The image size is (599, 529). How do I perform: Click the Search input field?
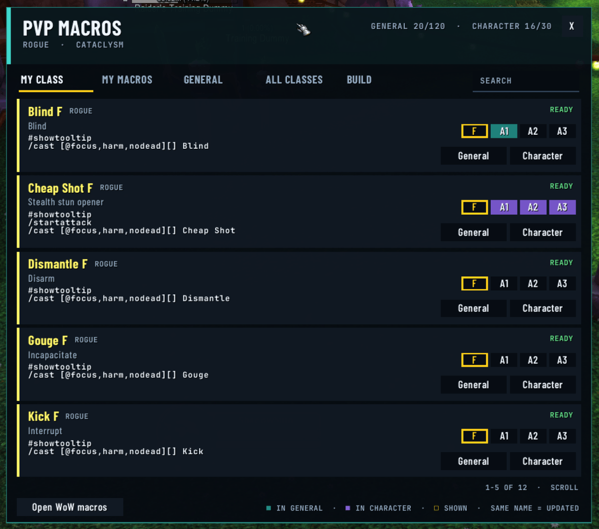(x=526, y=81)
